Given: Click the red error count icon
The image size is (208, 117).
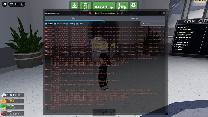Looking at the screenshot, I should (x=90, y=13).
